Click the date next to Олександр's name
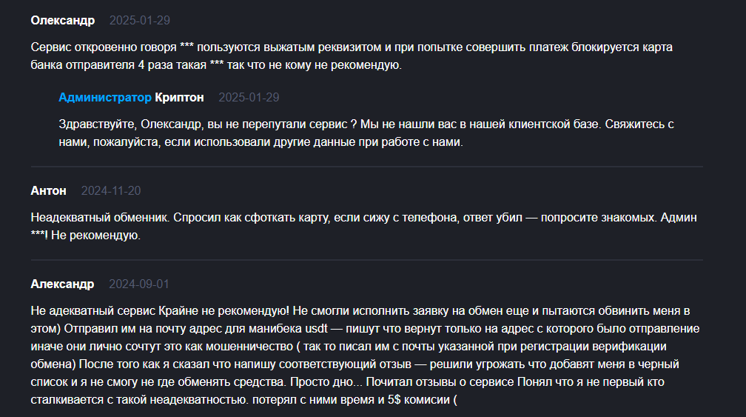This screenshot has height=417, width=746. tap(139, 21)
